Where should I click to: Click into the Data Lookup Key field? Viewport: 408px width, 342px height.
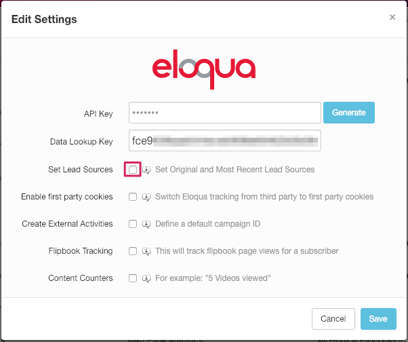point(225,140)
